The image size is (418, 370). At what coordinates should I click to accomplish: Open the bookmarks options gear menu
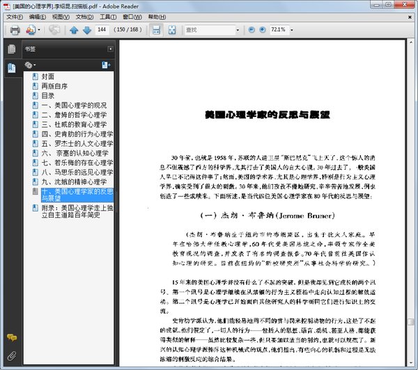pos(30,65)
